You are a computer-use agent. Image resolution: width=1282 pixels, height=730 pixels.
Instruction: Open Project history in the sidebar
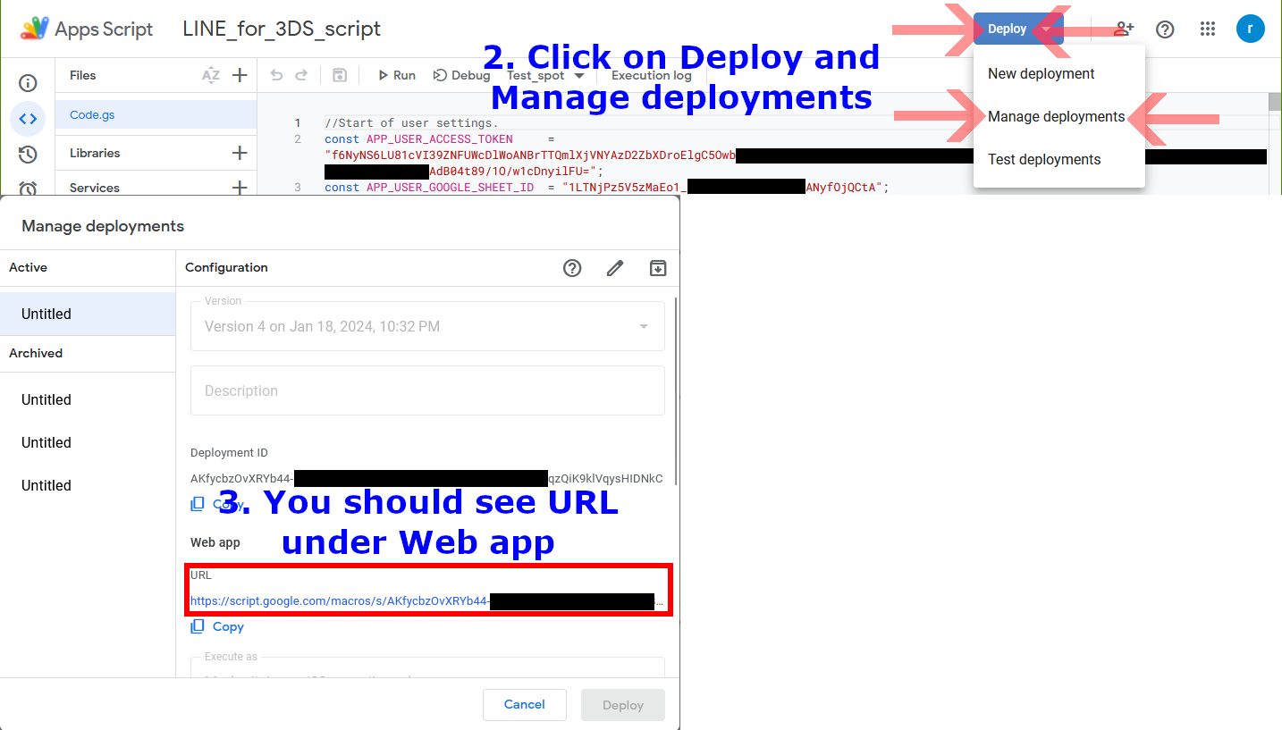(x=28, y=154)
